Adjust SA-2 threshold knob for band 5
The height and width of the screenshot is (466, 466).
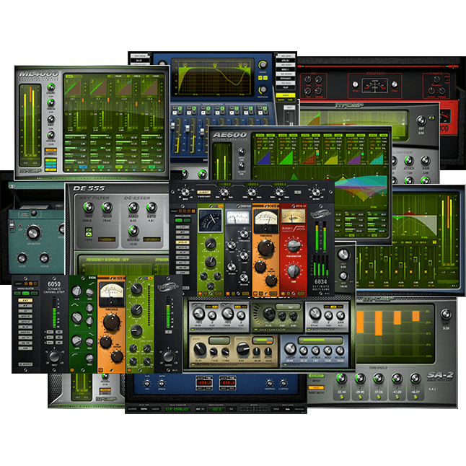coord(416,379)
